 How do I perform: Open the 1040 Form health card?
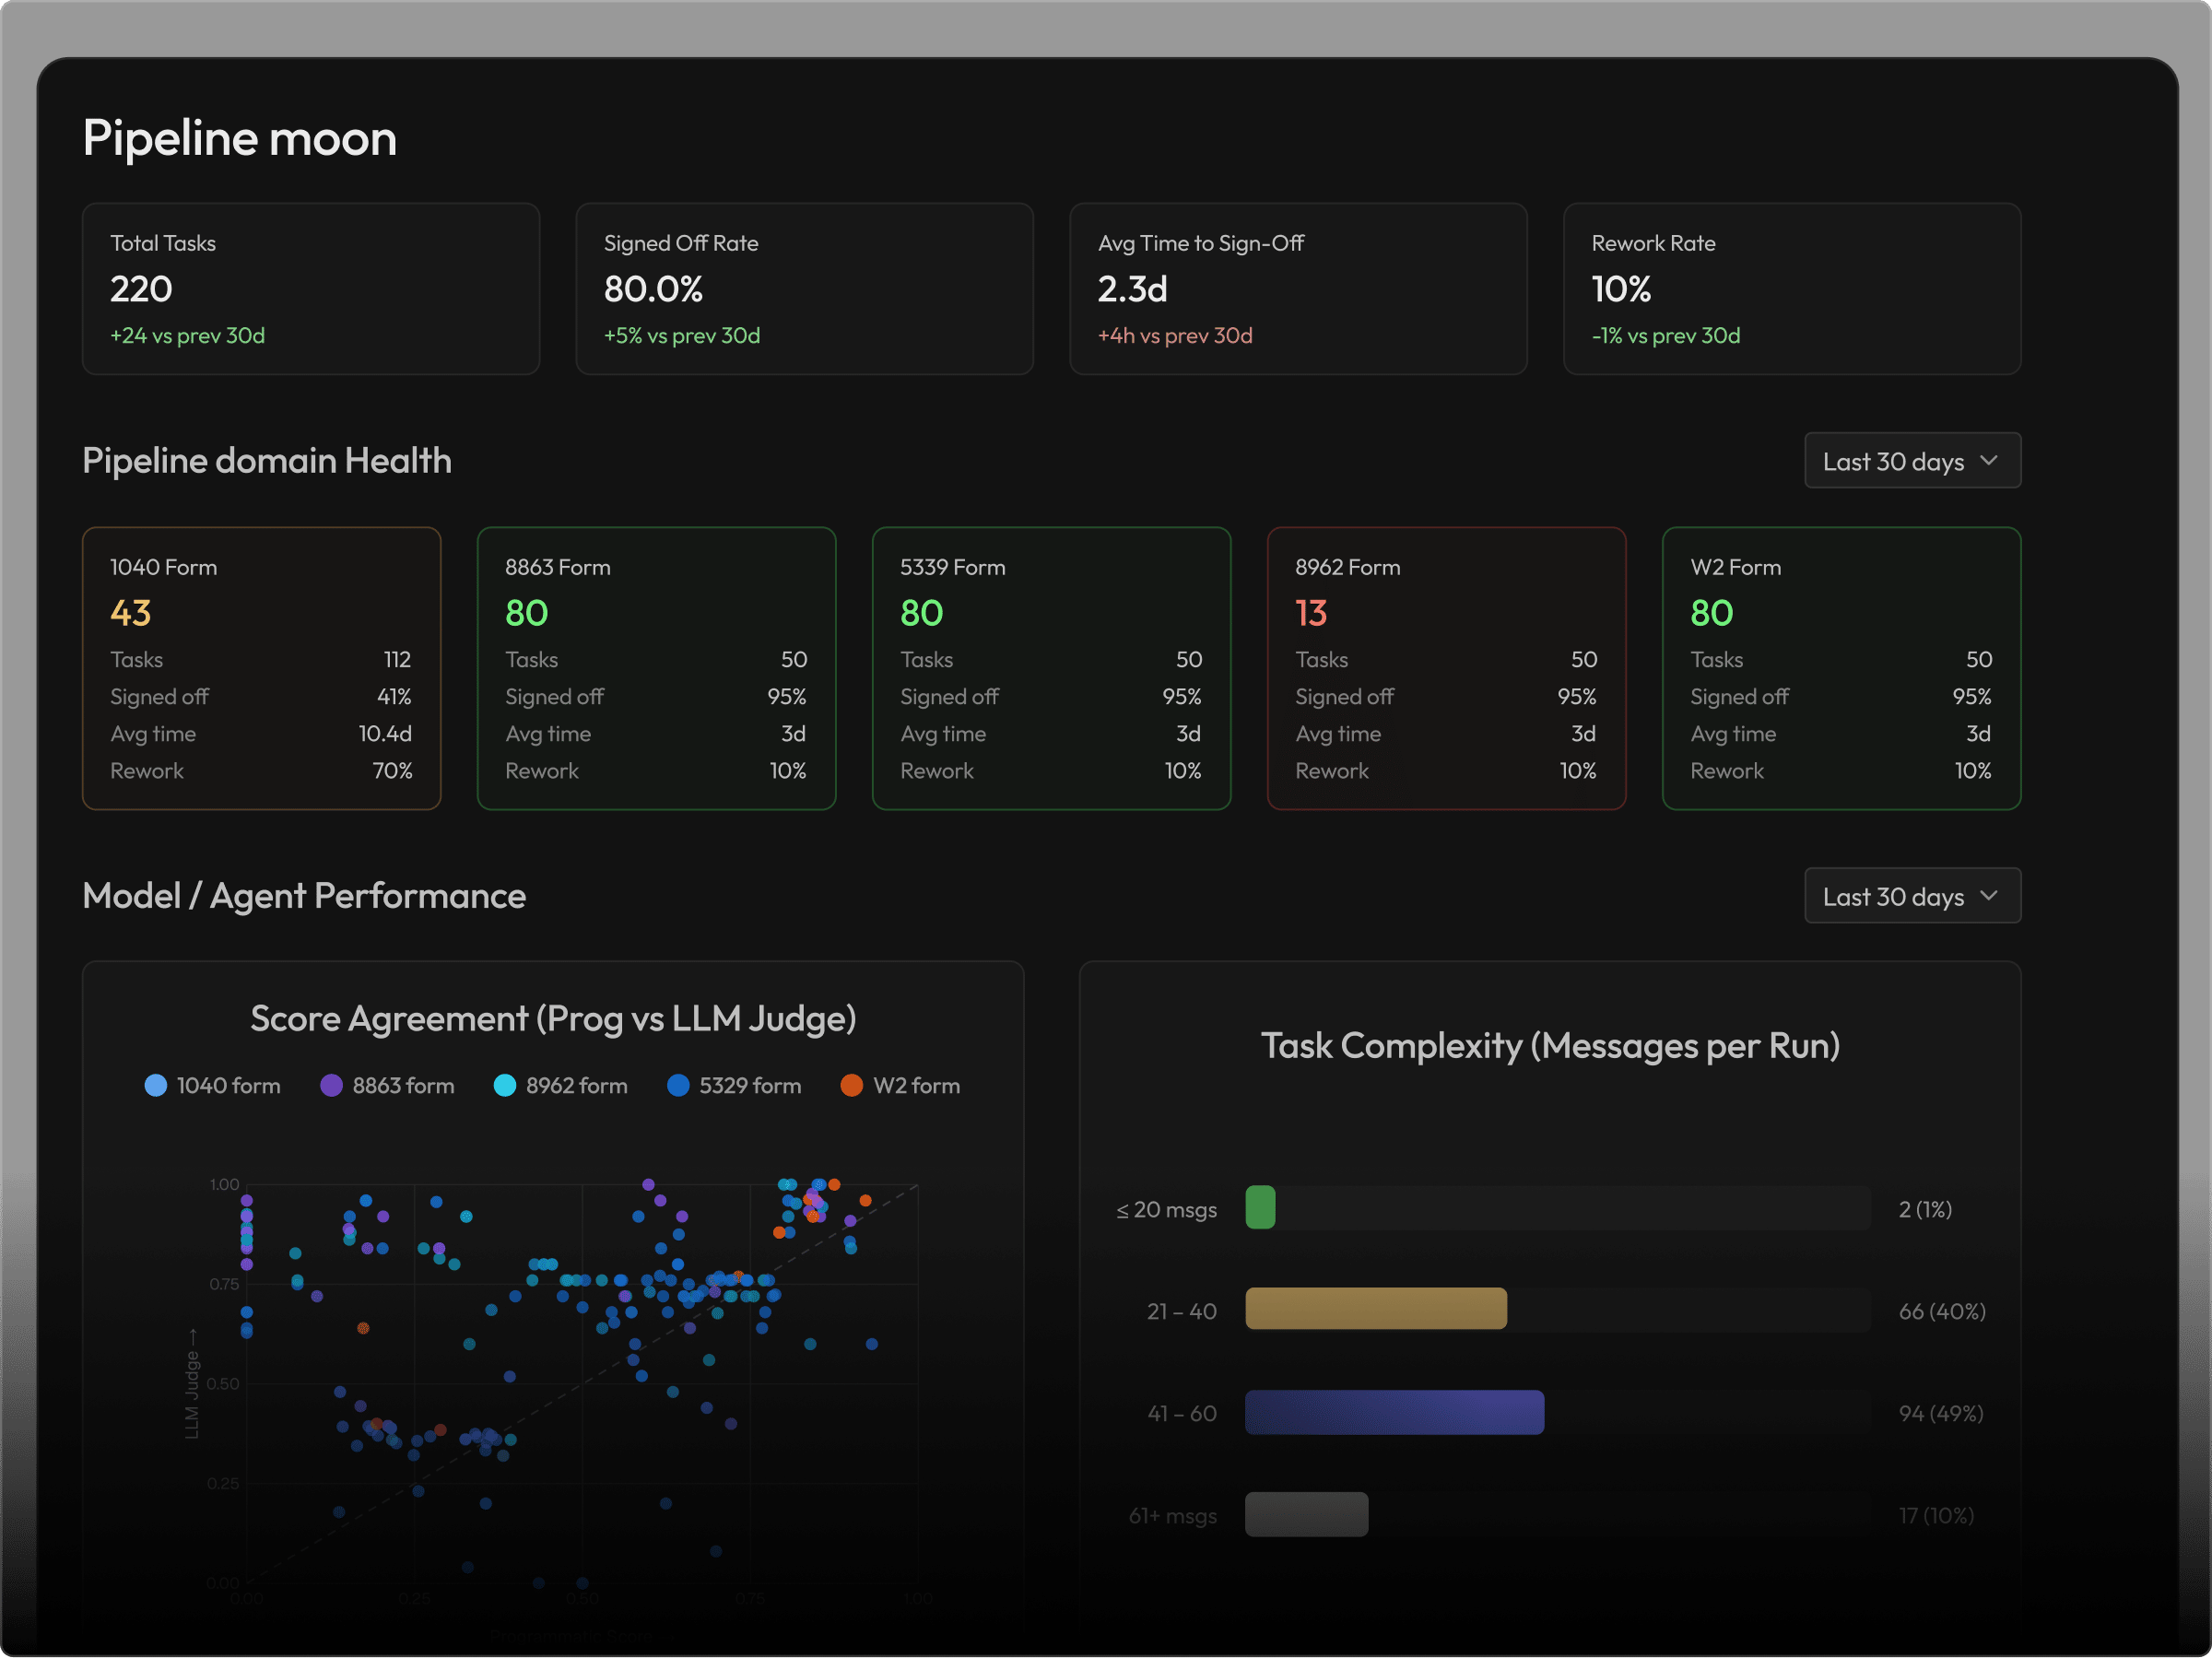point(261,669)
